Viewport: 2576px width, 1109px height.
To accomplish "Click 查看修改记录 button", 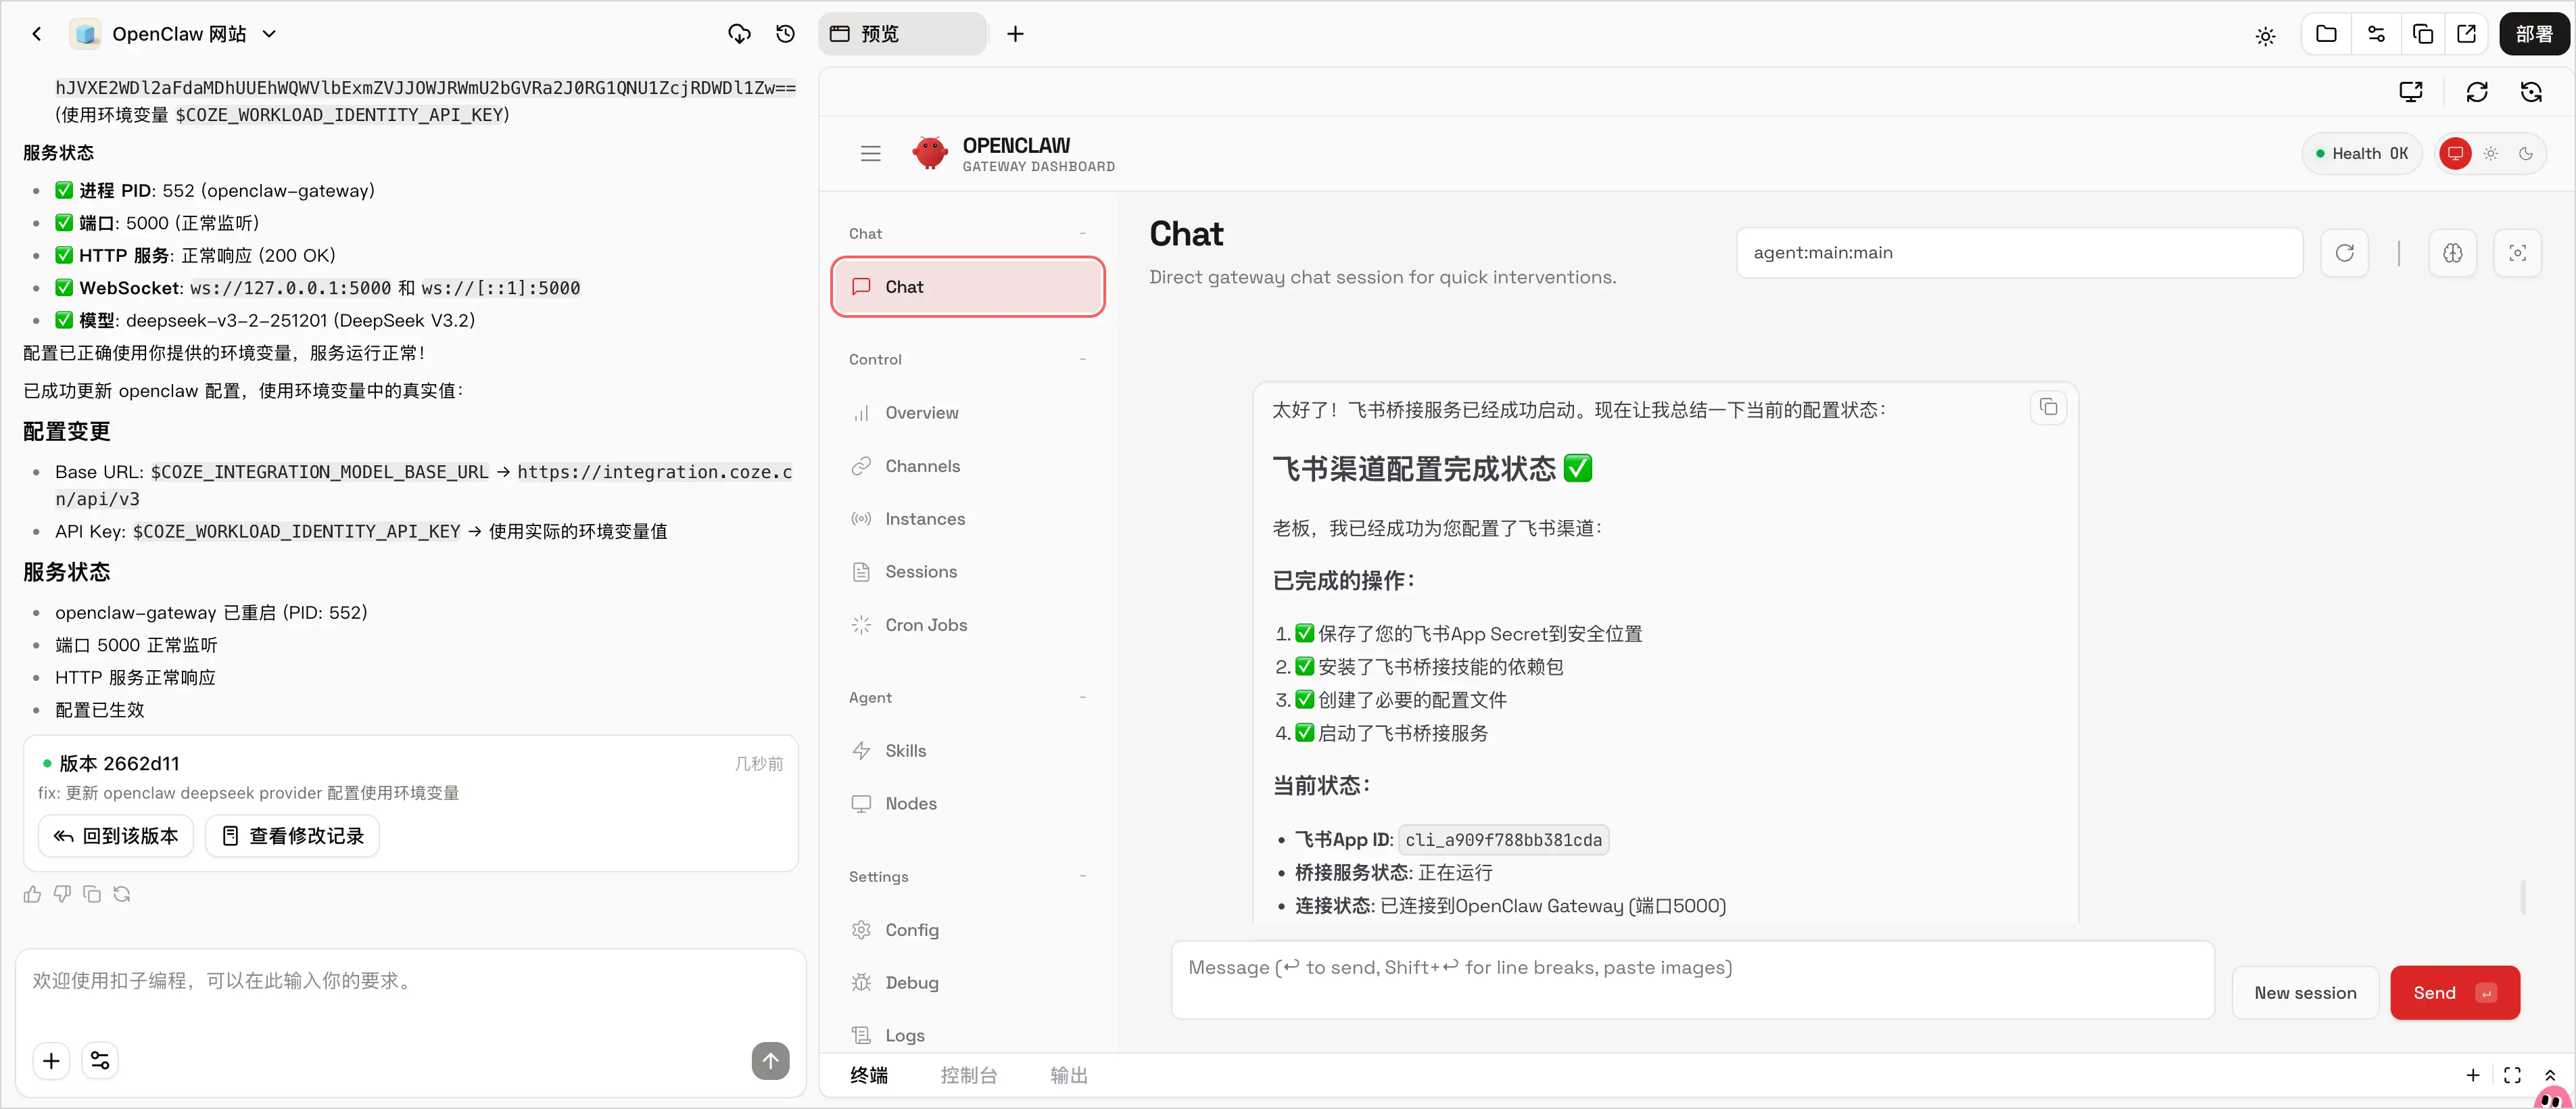I will [292, 836].
